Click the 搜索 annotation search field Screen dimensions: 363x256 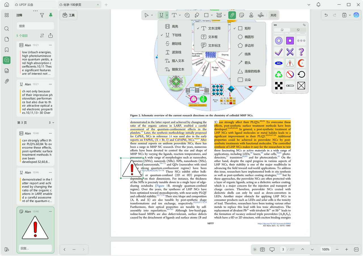tap(35, 26)
